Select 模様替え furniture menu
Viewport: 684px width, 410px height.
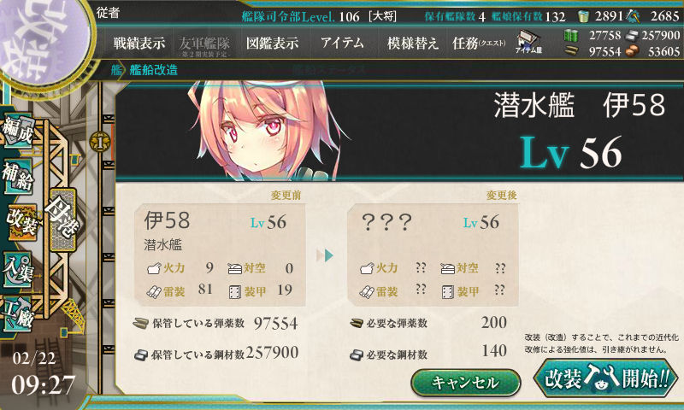pyautogui.click(x=413, y=43)
